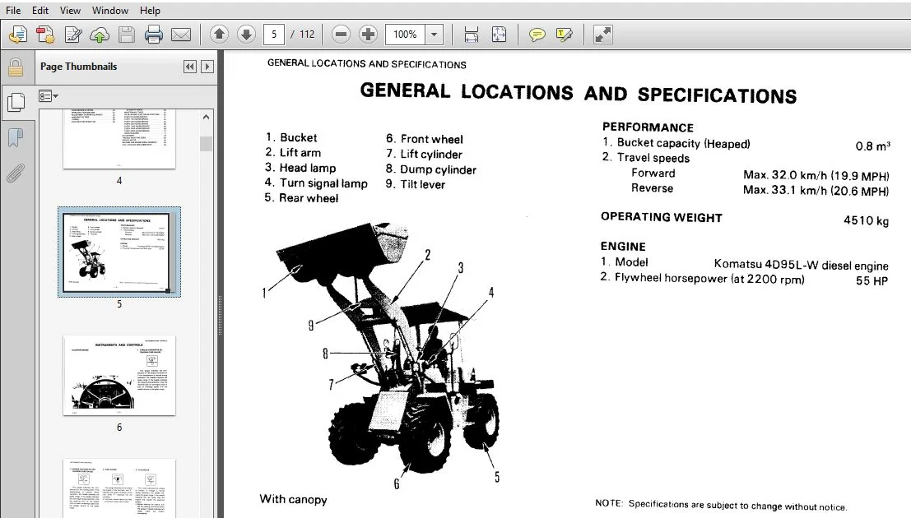This screenshot has width=911, height=518.
Task: Click the '55 HP' value
Action: (x=871, y=281)
